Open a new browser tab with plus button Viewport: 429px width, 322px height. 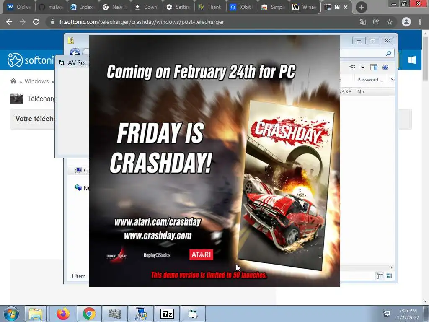(362, 7)
